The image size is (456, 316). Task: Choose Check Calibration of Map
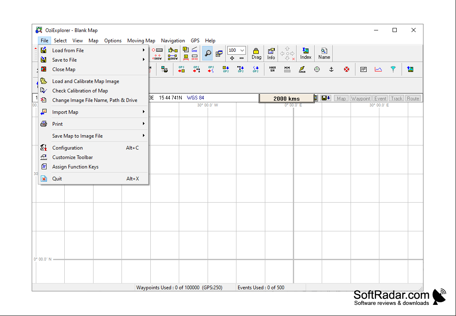coord(94,91)
